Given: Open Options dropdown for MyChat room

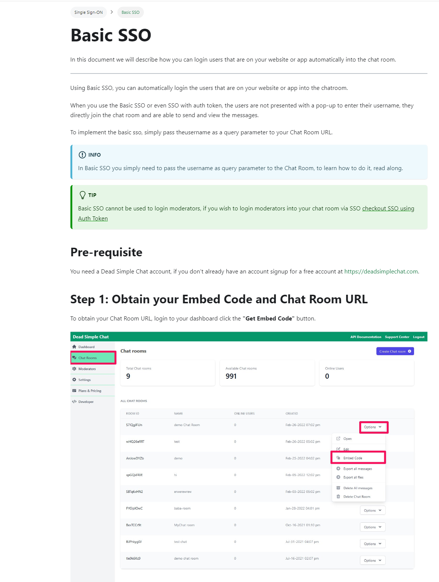Looking at the screenshot, I should click(x=372, y=527).
